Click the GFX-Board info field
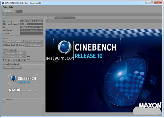This screenshot has width=164, height=118. pyautogui.click(x=31, y=30)
